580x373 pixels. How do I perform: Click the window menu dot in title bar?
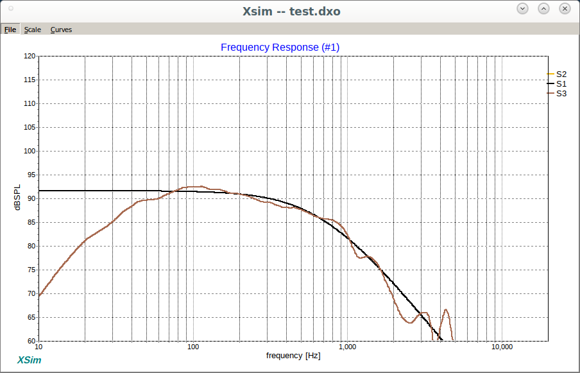11,8
